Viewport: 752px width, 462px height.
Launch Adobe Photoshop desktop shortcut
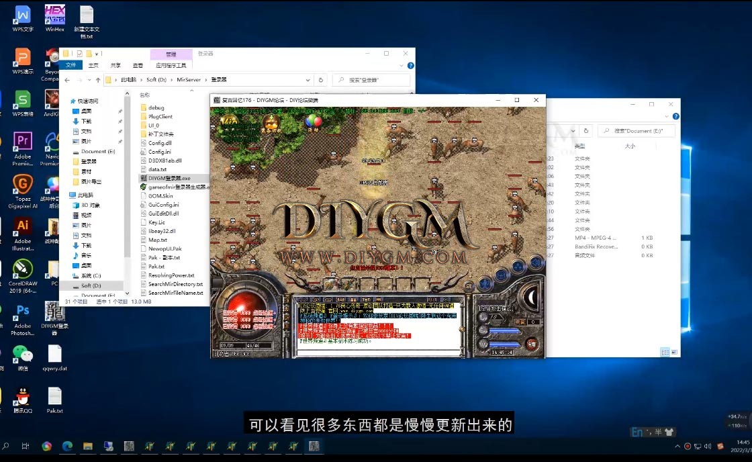(x=23, y=319)
